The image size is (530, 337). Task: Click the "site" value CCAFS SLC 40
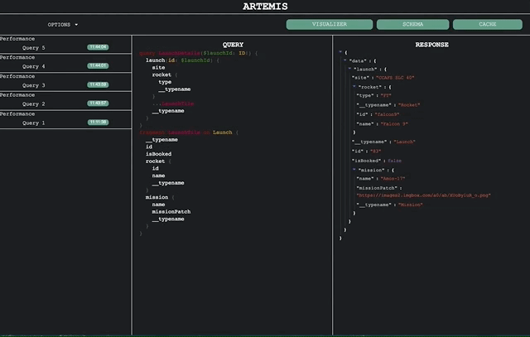pos(395,78)
